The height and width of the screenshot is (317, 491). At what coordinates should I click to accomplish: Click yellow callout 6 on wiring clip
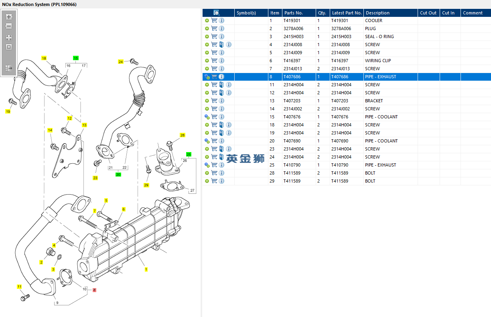tap(124, 209)
